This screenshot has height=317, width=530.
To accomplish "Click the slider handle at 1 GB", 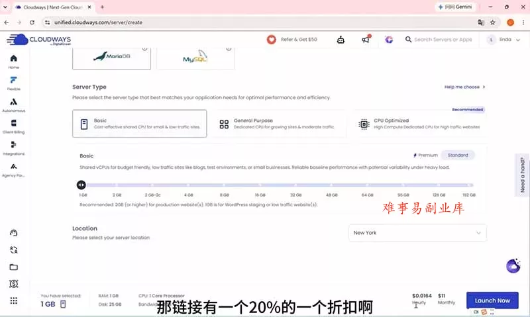I will tap(81, 185).
